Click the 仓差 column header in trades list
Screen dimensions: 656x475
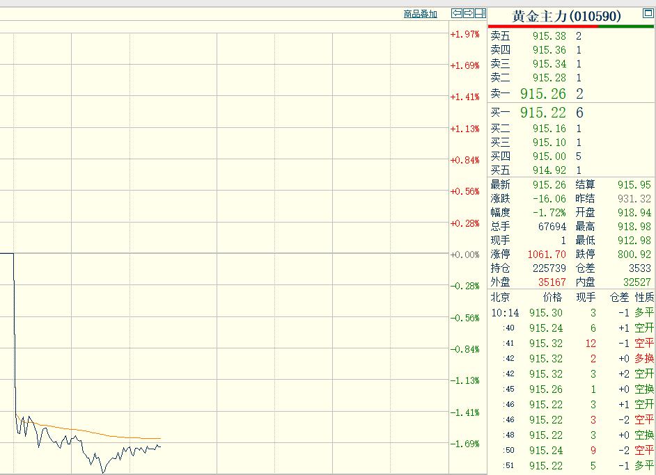point(619,298)
